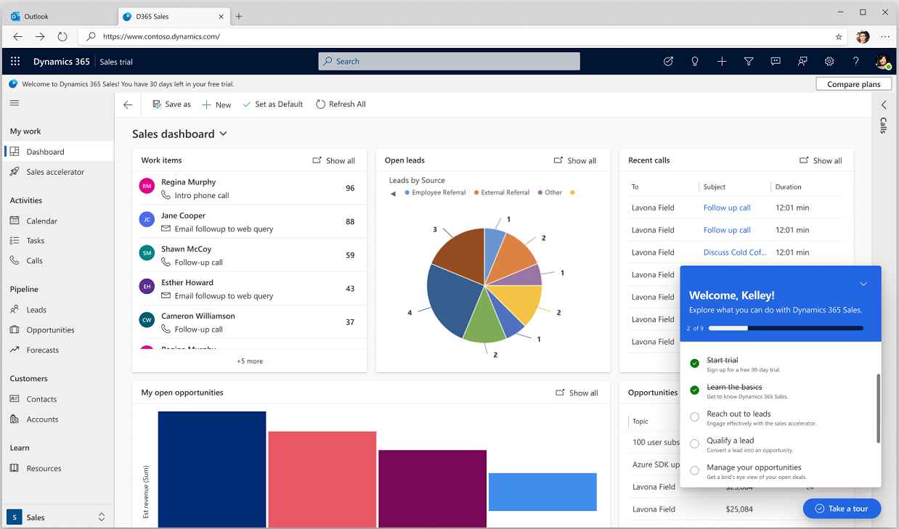This screenshot has height=529, width=899.
Task: Open the Search bar in Dynamics 365
Action: click(x=448, y=61)
